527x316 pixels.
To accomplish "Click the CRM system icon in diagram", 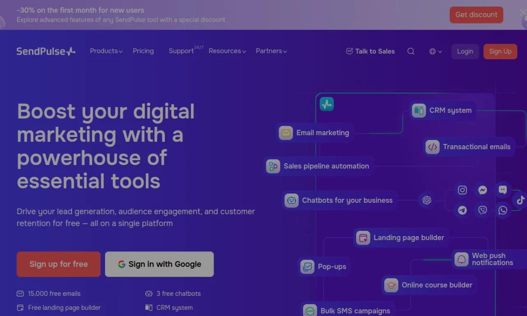I will (x=419, y=110).
